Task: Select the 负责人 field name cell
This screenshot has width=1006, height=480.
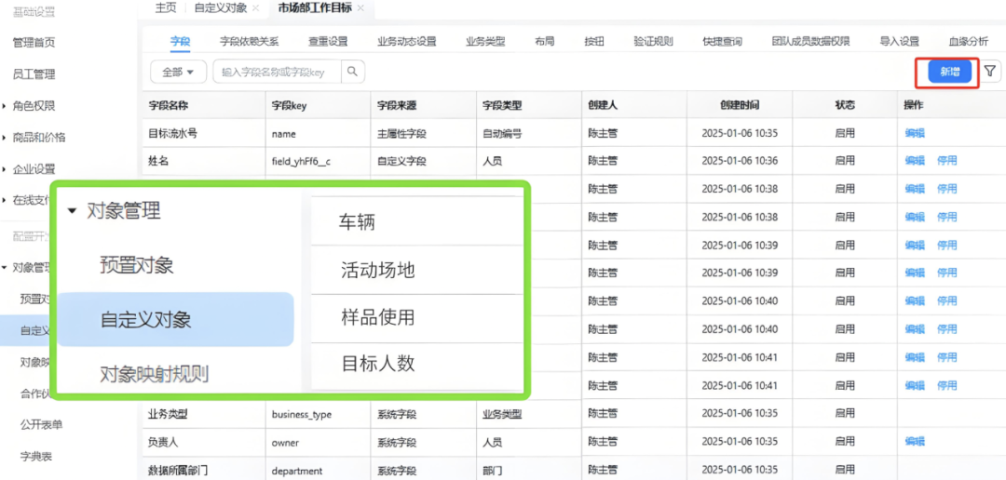Action: [163, 442]
